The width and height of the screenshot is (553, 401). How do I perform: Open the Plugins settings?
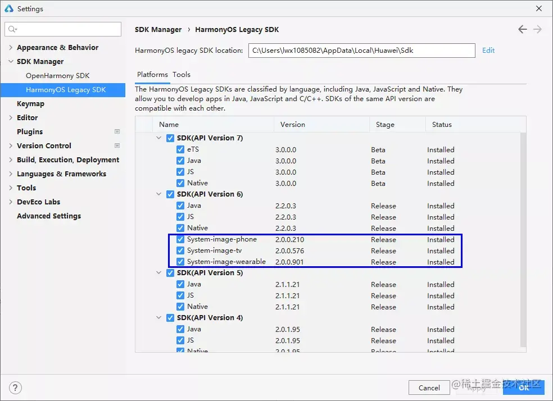(30, 131)
